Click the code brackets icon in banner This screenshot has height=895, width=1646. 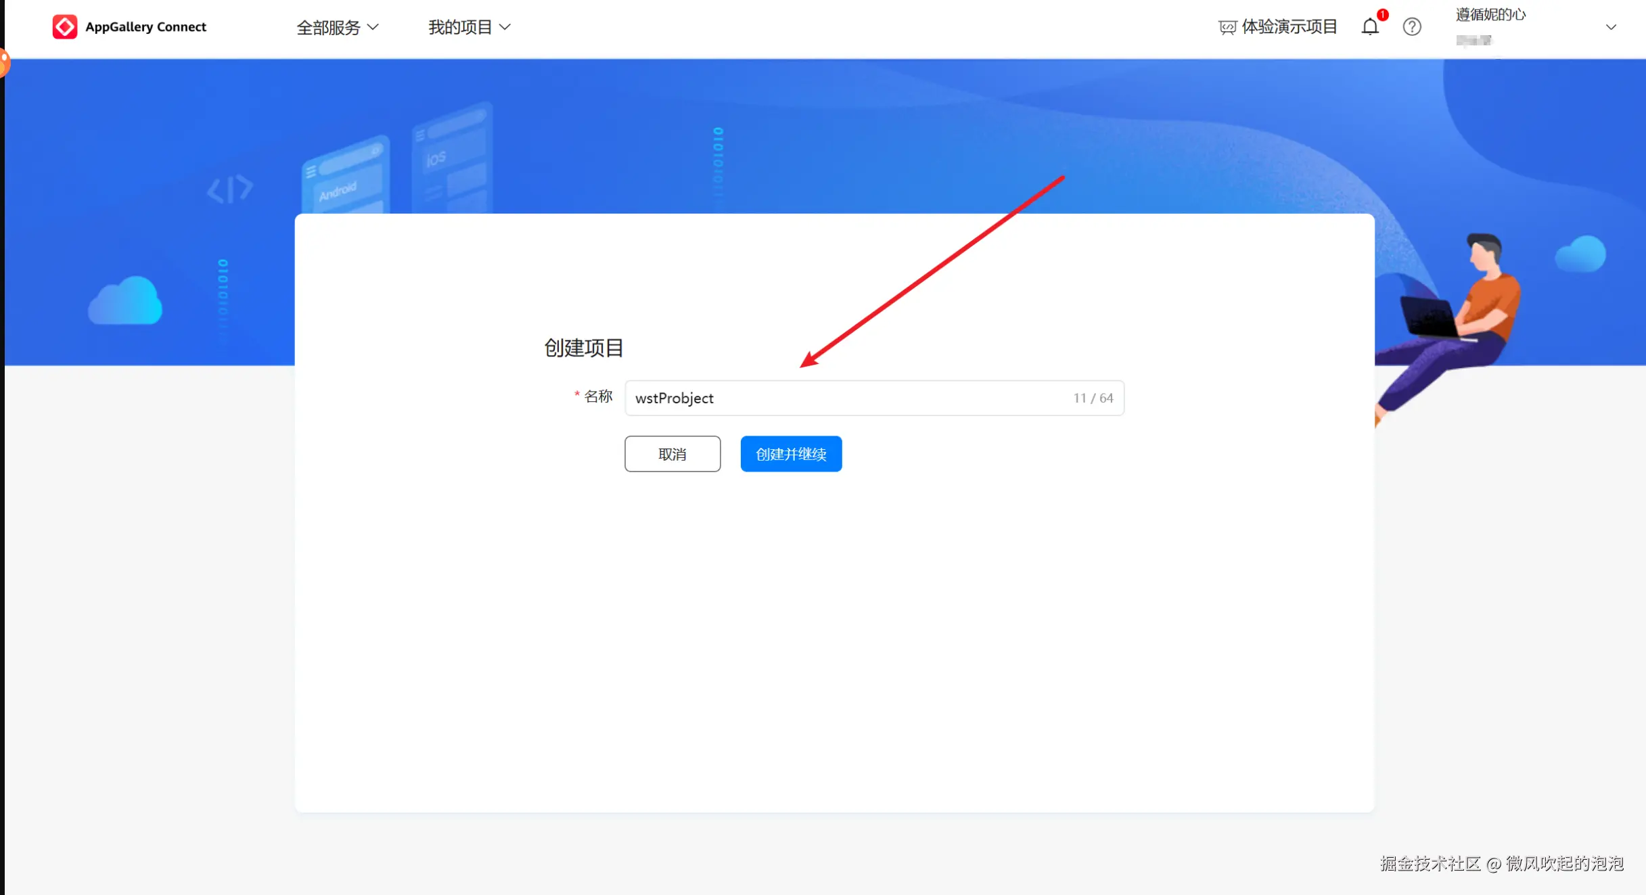click(230, 189)
